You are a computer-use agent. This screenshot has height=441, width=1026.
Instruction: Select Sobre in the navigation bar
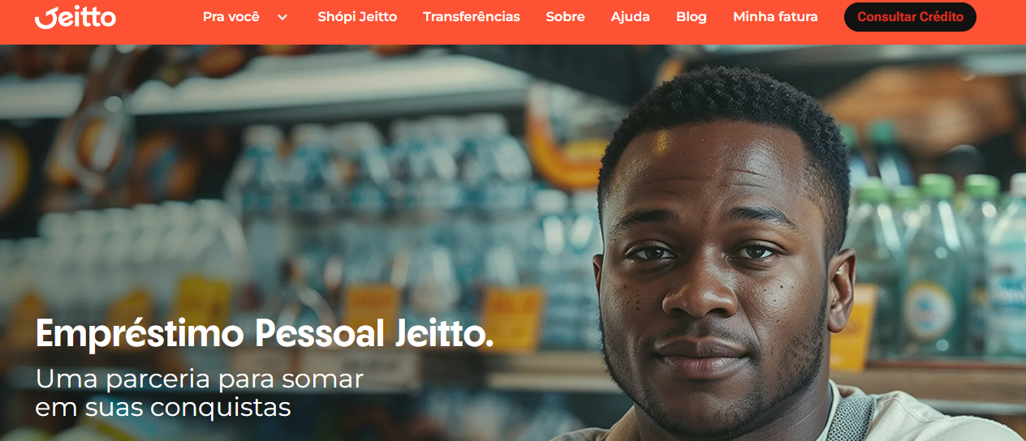[x=566, y=17]
